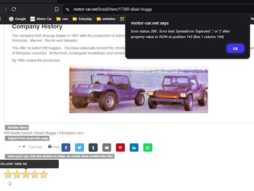Open the cars bookmarks folder
Viewport: 254px width, 191px height.
[x=63, y=19]
